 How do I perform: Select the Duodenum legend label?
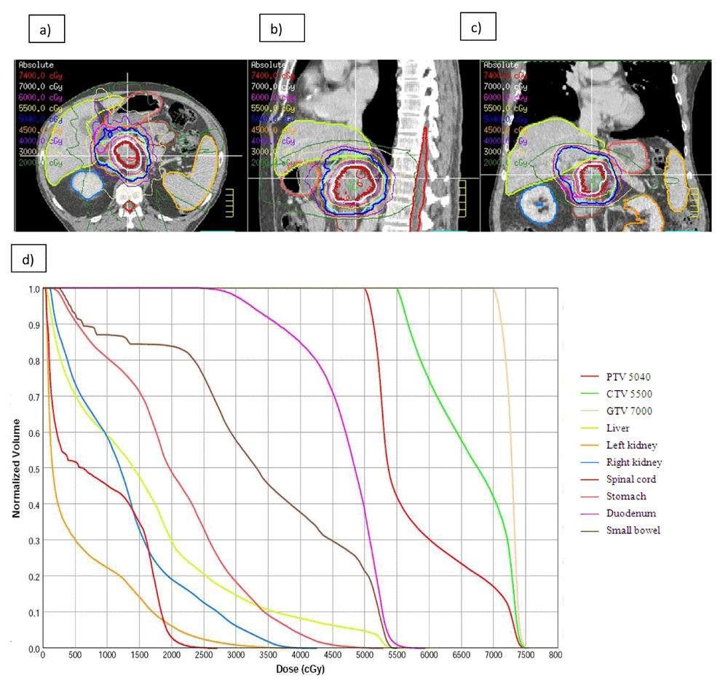click(631, 514)
